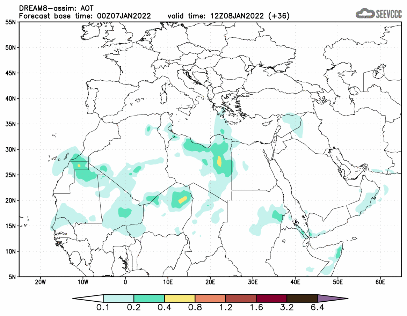Click the 55N latitude label
407x316 pixels.
pyautogui.click(x=10, y=22)
